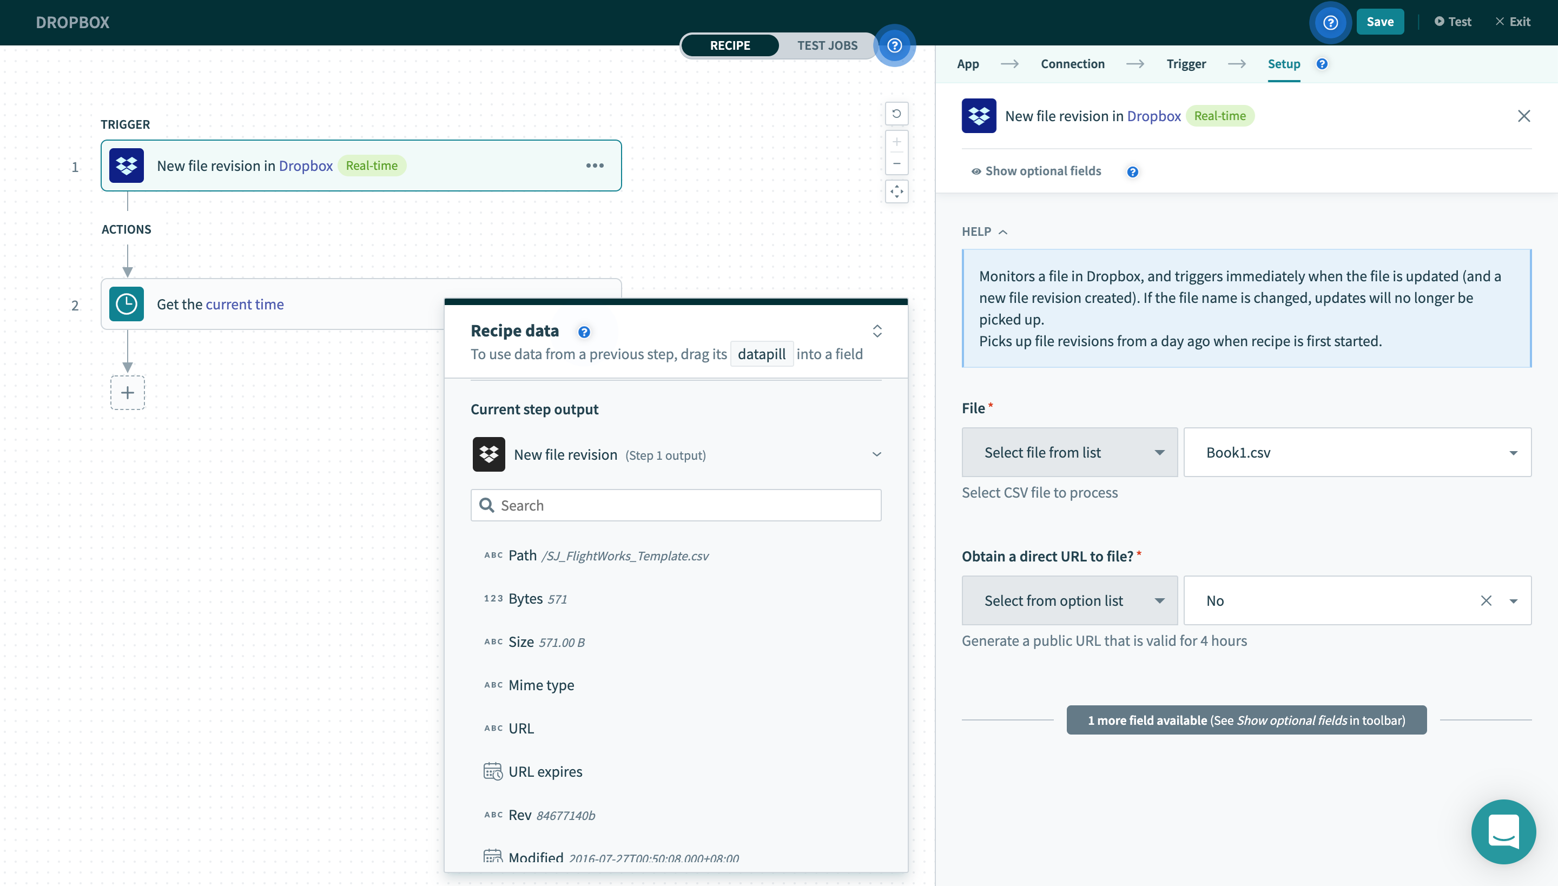
Task: Click the Dropbox icon in trigger step 1
Action: point(127,166)
